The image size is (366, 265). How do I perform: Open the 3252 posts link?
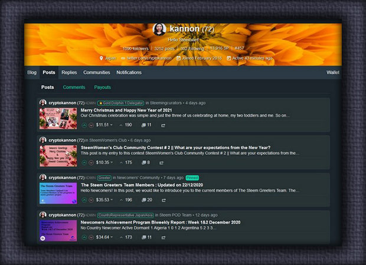[164, 48]
